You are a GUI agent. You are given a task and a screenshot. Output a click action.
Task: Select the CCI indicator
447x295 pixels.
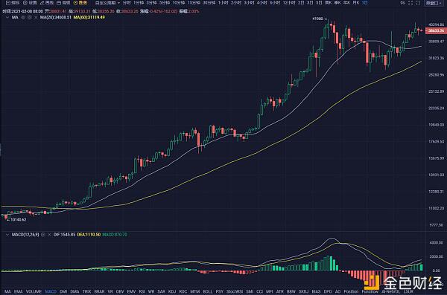click(x=260, y=291)
